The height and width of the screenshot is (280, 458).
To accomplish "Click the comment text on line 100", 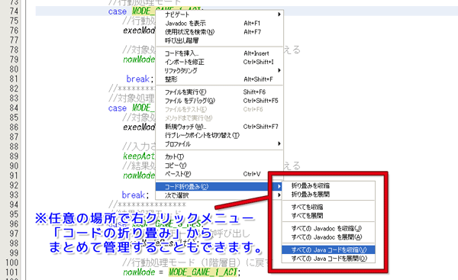I will coord(197,262).
